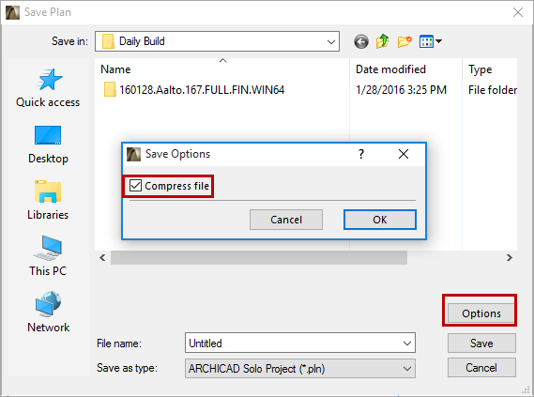This screenshot has height=397, width=534.
Task: Click the scroll right arrow
Action: [x=510, y=258]
